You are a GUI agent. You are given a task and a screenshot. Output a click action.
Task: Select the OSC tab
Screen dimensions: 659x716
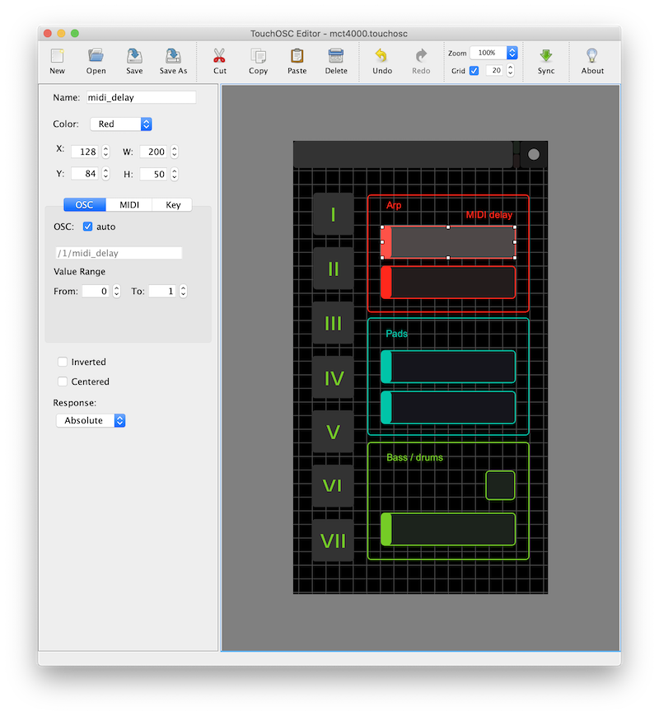pyautogui.click(x=85, y=204)
